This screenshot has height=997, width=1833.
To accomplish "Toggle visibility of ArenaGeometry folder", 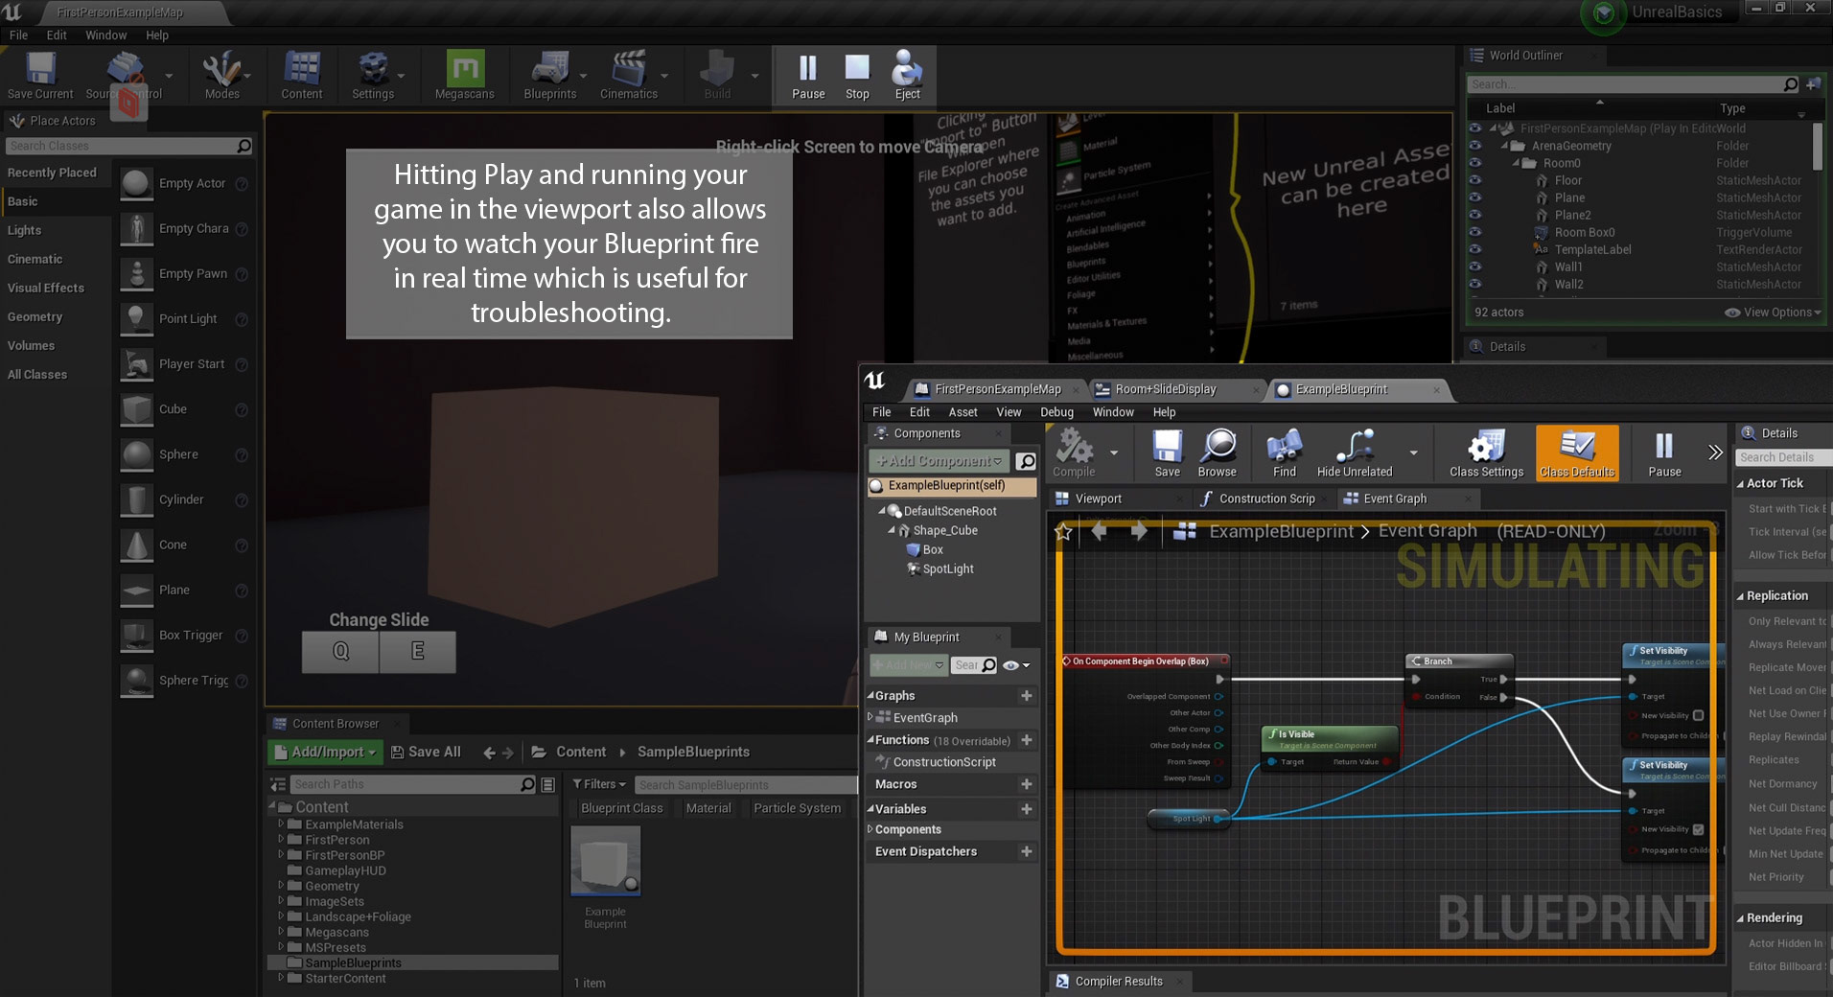I will click(x=1475, y=146).
